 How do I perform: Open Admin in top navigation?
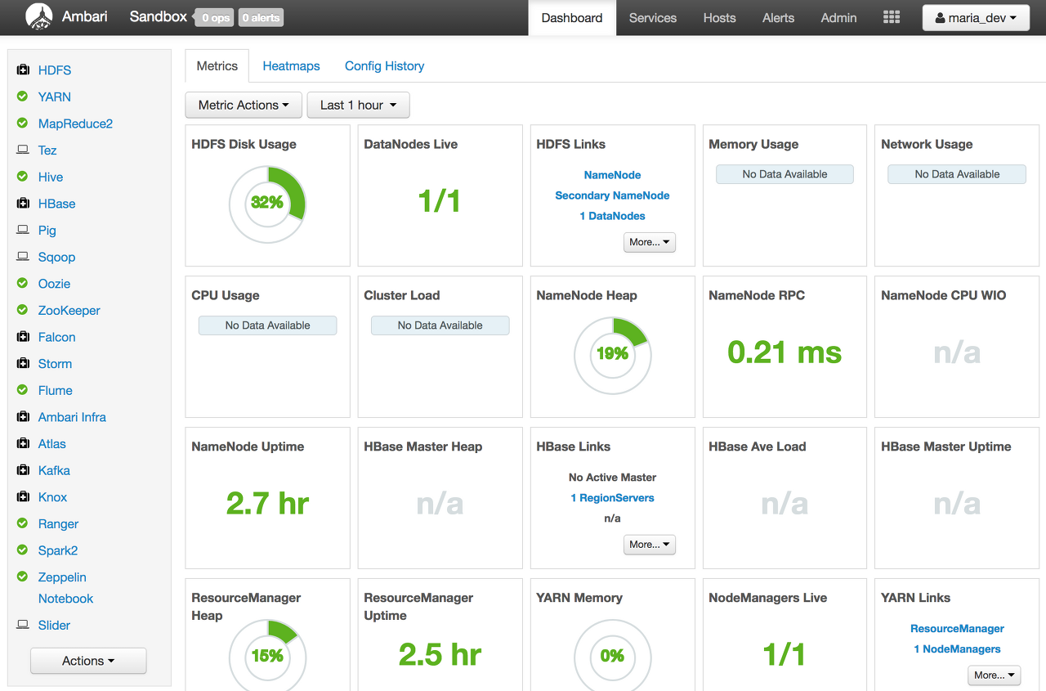839,18
